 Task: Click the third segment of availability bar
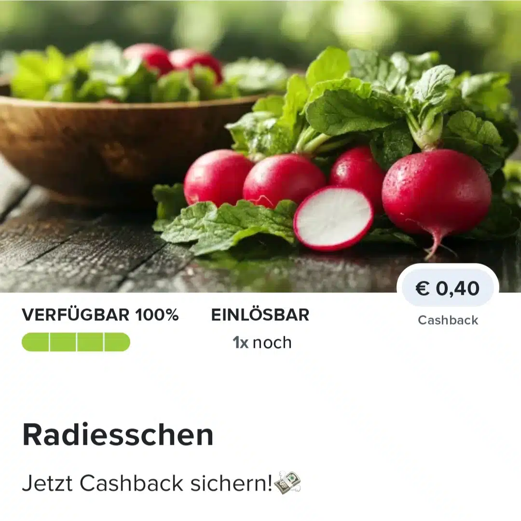90,342
